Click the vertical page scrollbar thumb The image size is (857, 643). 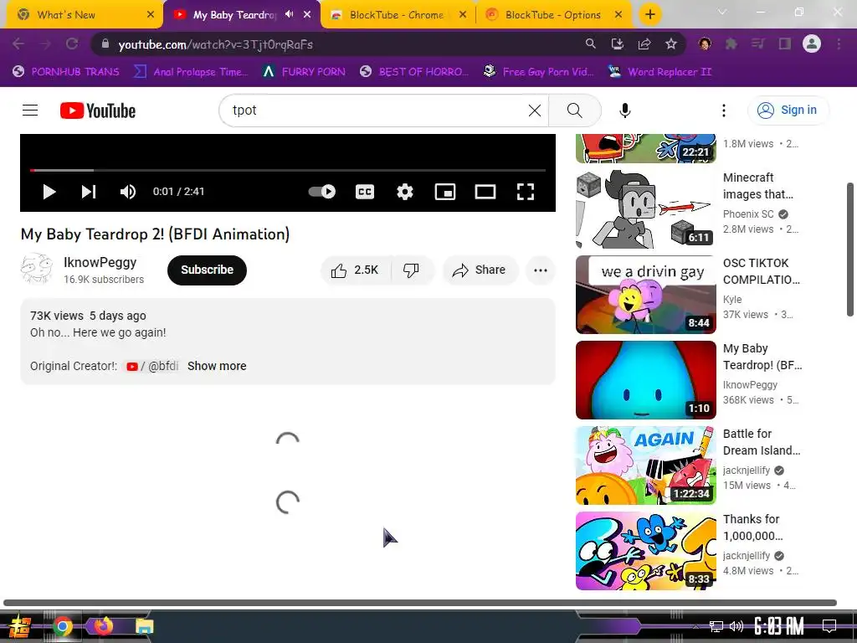pyautogui.click(x=850, y=249)
